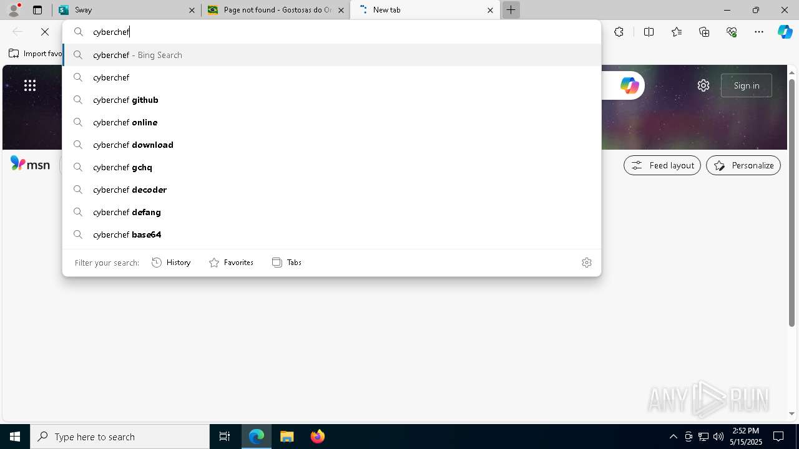Click the network tray icon
Screen dimensions: 799x449
pyautogui.click(x=703, y=437)
